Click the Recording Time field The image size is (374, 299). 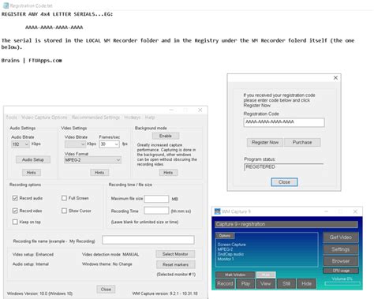tap(156, 211)
